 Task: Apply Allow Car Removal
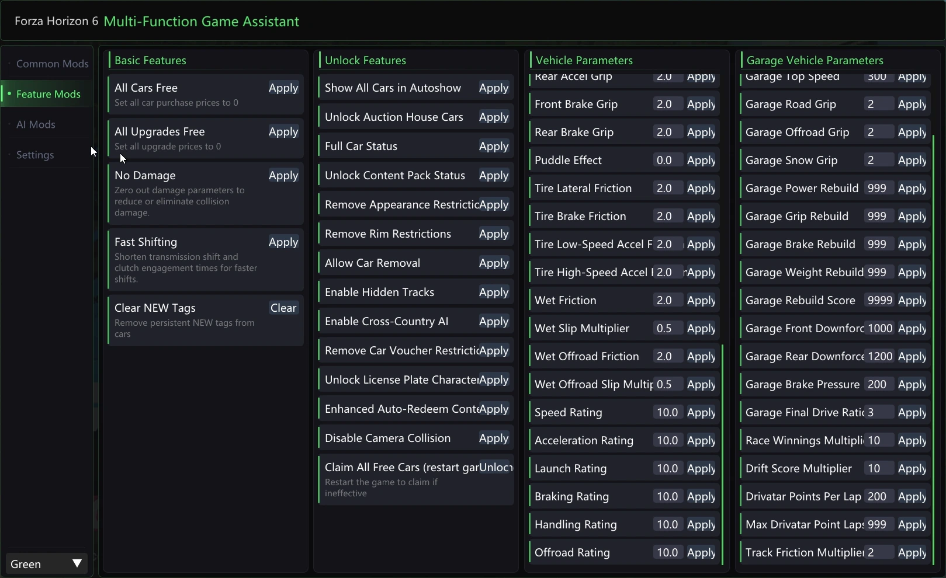(x=494, y=263)
